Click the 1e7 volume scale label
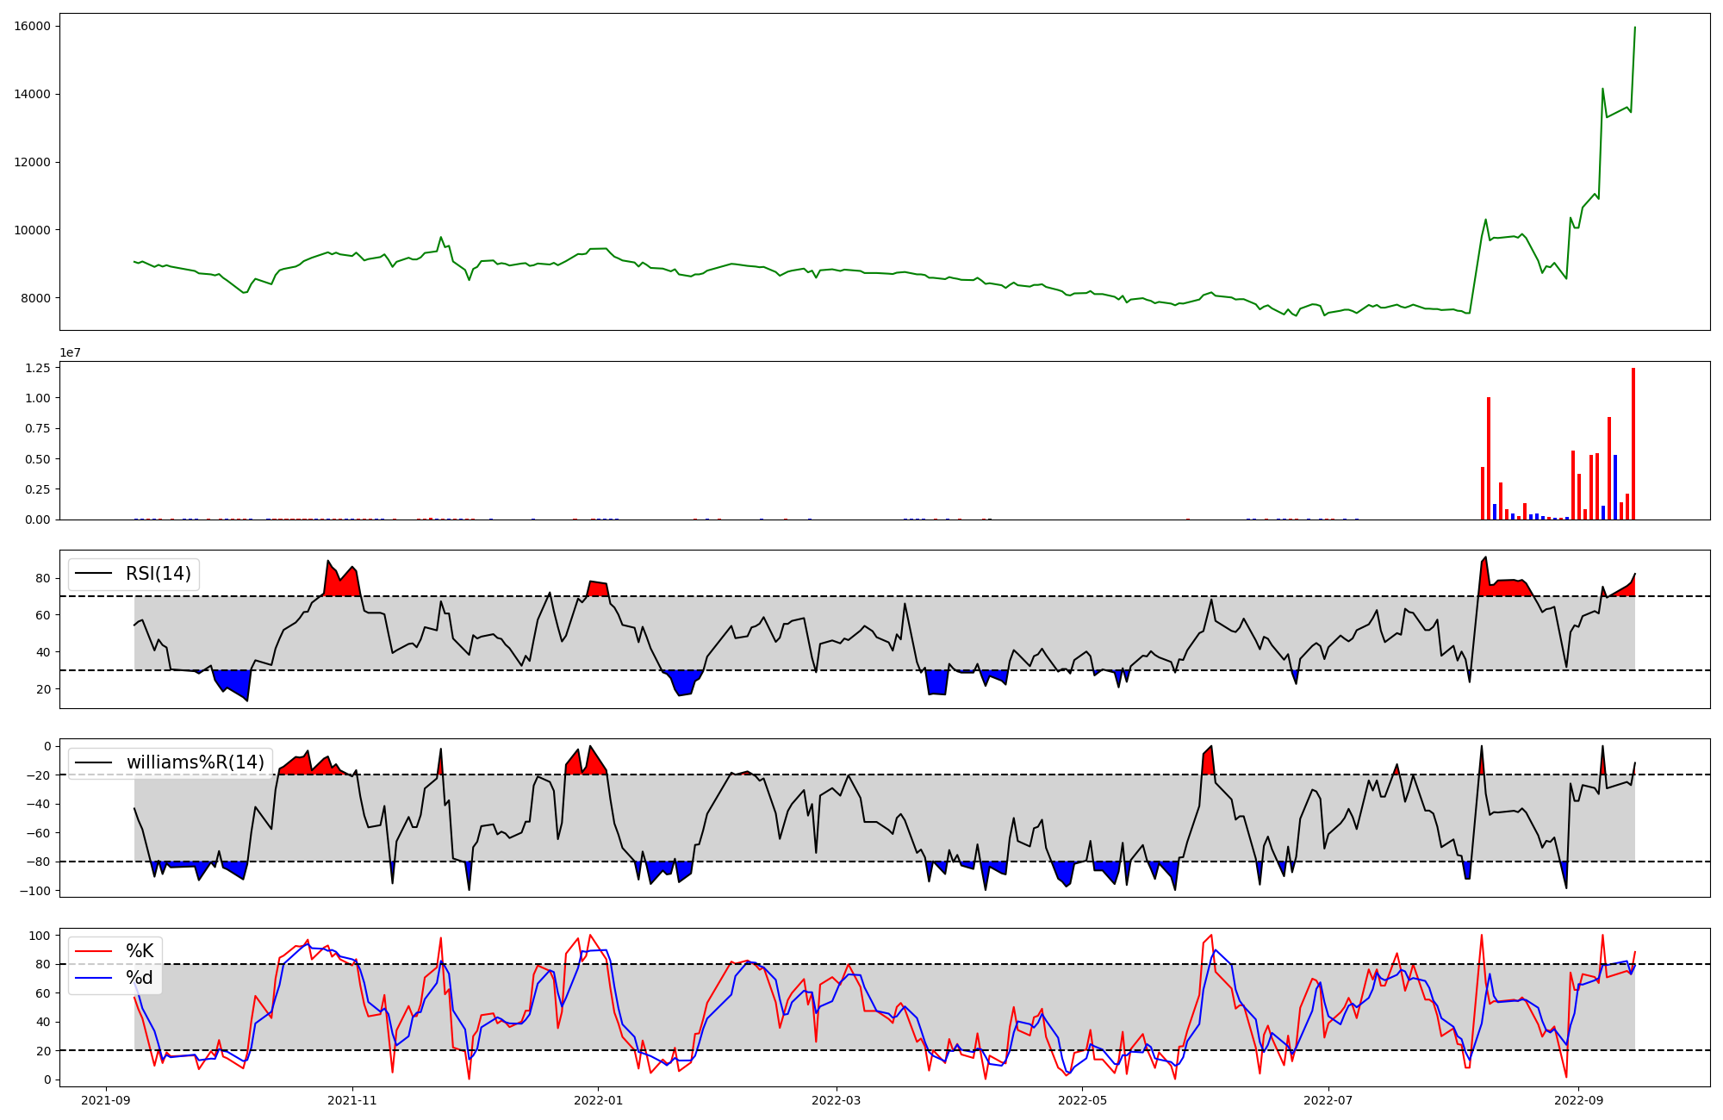Screen dimensions: 1723x1120 pyautogui.click(x=70, y=352)
